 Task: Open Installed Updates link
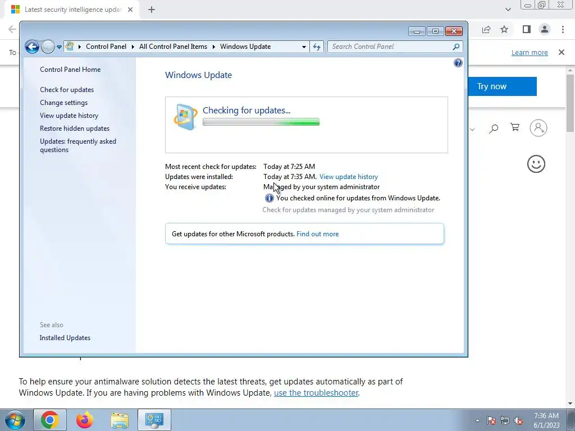[x=65, y=338]
